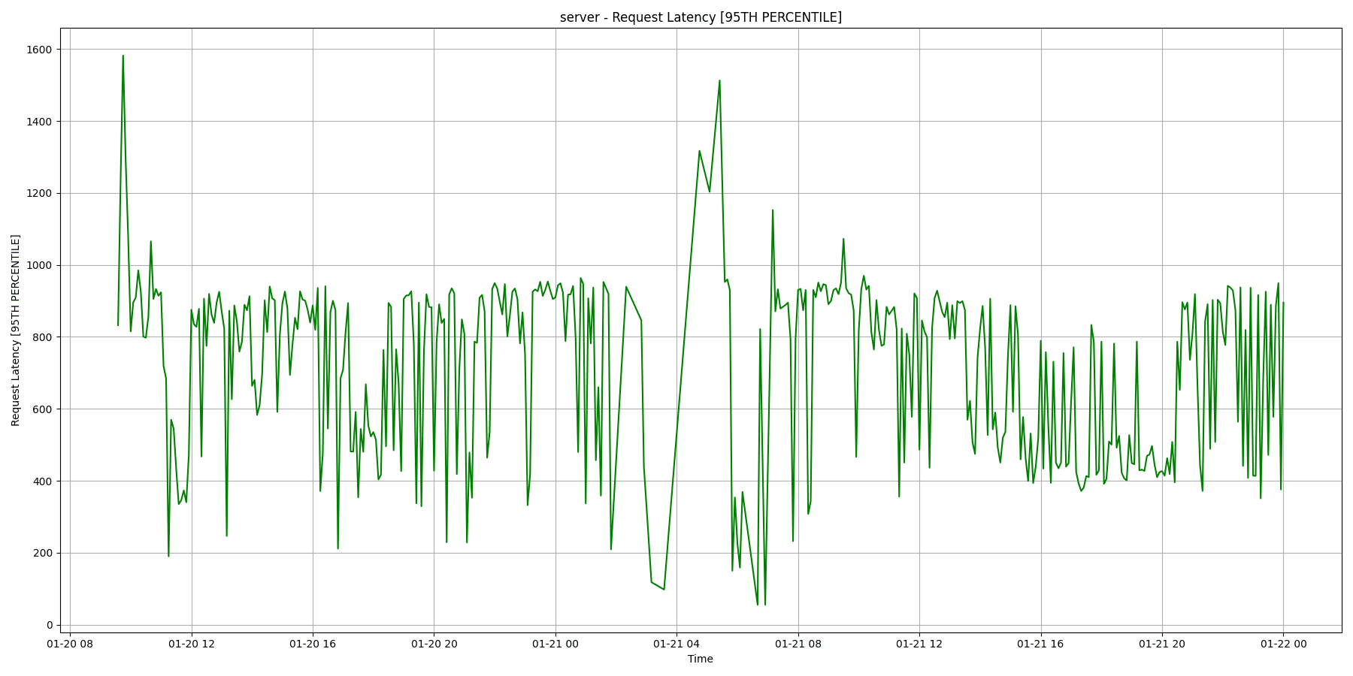This screenshot has width=1353, height=676.
Task: Click the x-axis tick label '01-20 08'
Action: pos(70,644)
